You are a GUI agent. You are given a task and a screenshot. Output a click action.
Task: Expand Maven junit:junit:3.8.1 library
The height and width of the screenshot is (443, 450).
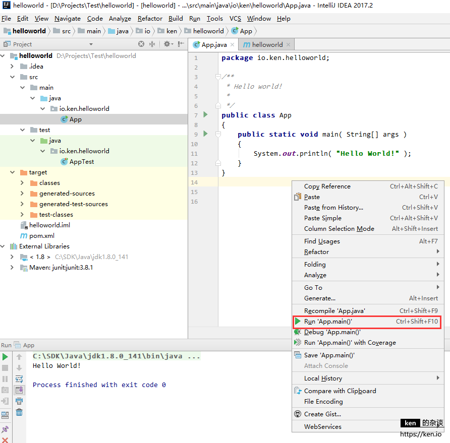pos(12,267)
